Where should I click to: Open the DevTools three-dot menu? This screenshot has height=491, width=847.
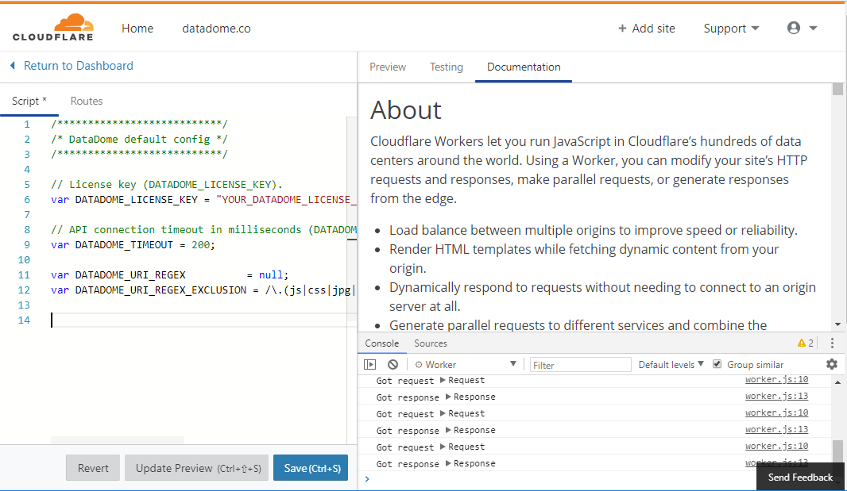(832, 343)
